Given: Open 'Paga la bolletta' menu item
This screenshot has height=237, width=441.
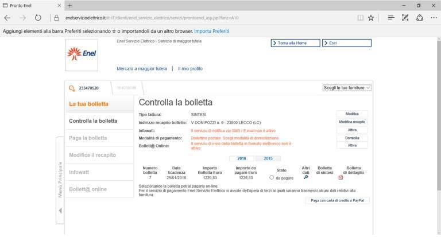Looking at the screenshot, I should (88, 138).
